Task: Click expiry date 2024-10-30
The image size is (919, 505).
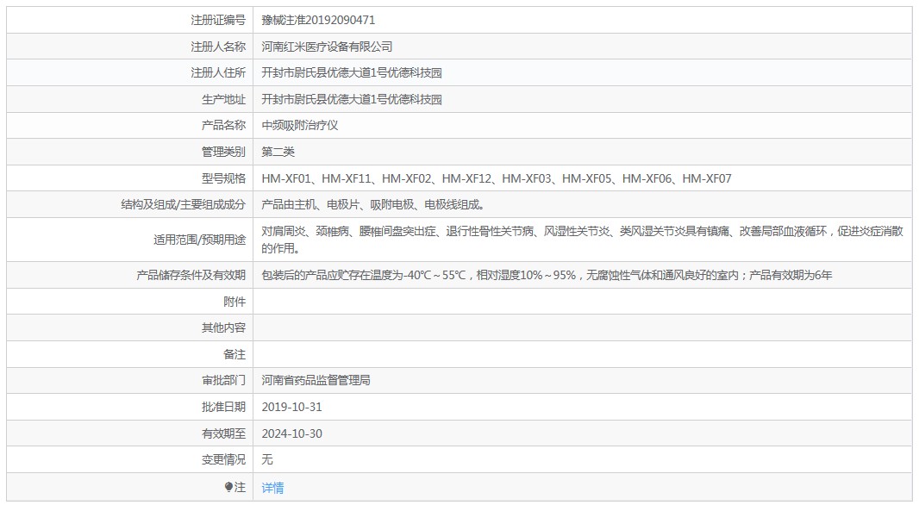Action: [x=292, y=433]
